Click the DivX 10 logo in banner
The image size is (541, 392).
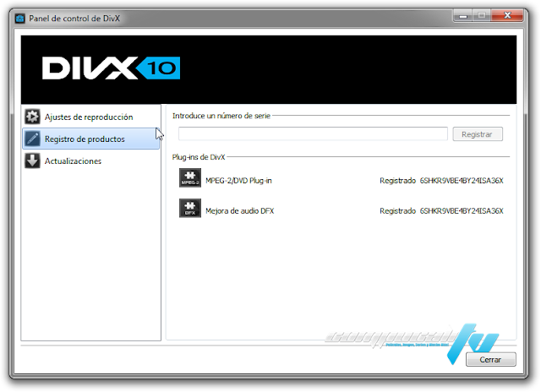111,68
